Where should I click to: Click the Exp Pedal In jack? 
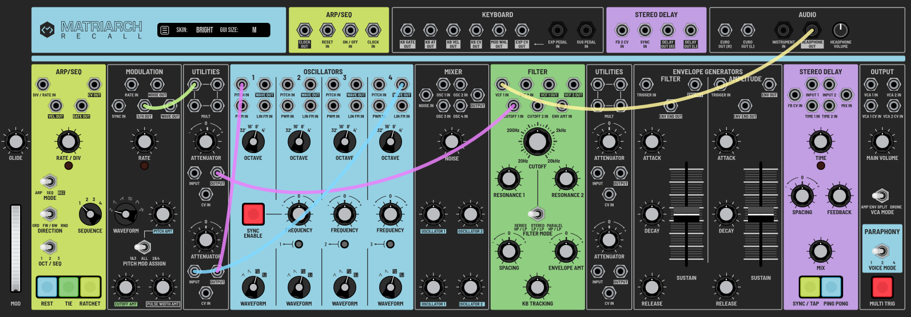coord(558,30)
